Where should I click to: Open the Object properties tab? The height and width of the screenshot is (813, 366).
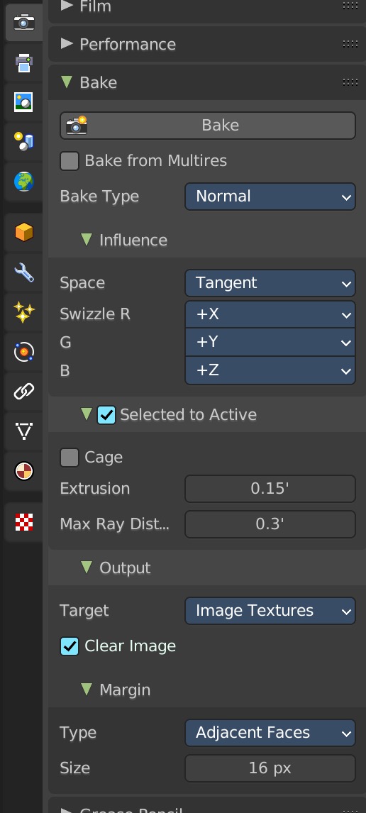coord(24,232)
